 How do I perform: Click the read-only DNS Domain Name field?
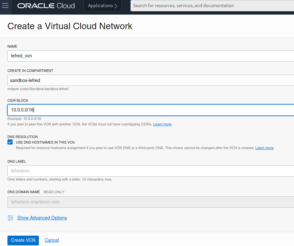[x=151, y=202]
